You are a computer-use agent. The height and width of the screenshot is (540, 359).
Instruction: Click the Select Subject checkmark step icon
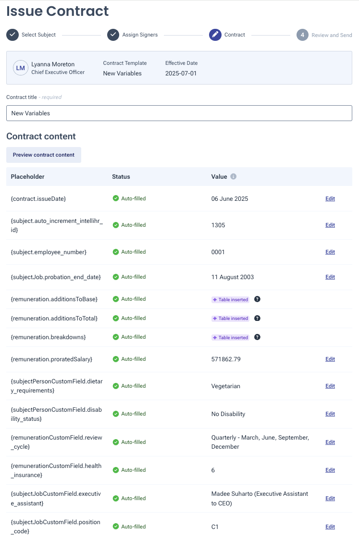coord(12,35)
